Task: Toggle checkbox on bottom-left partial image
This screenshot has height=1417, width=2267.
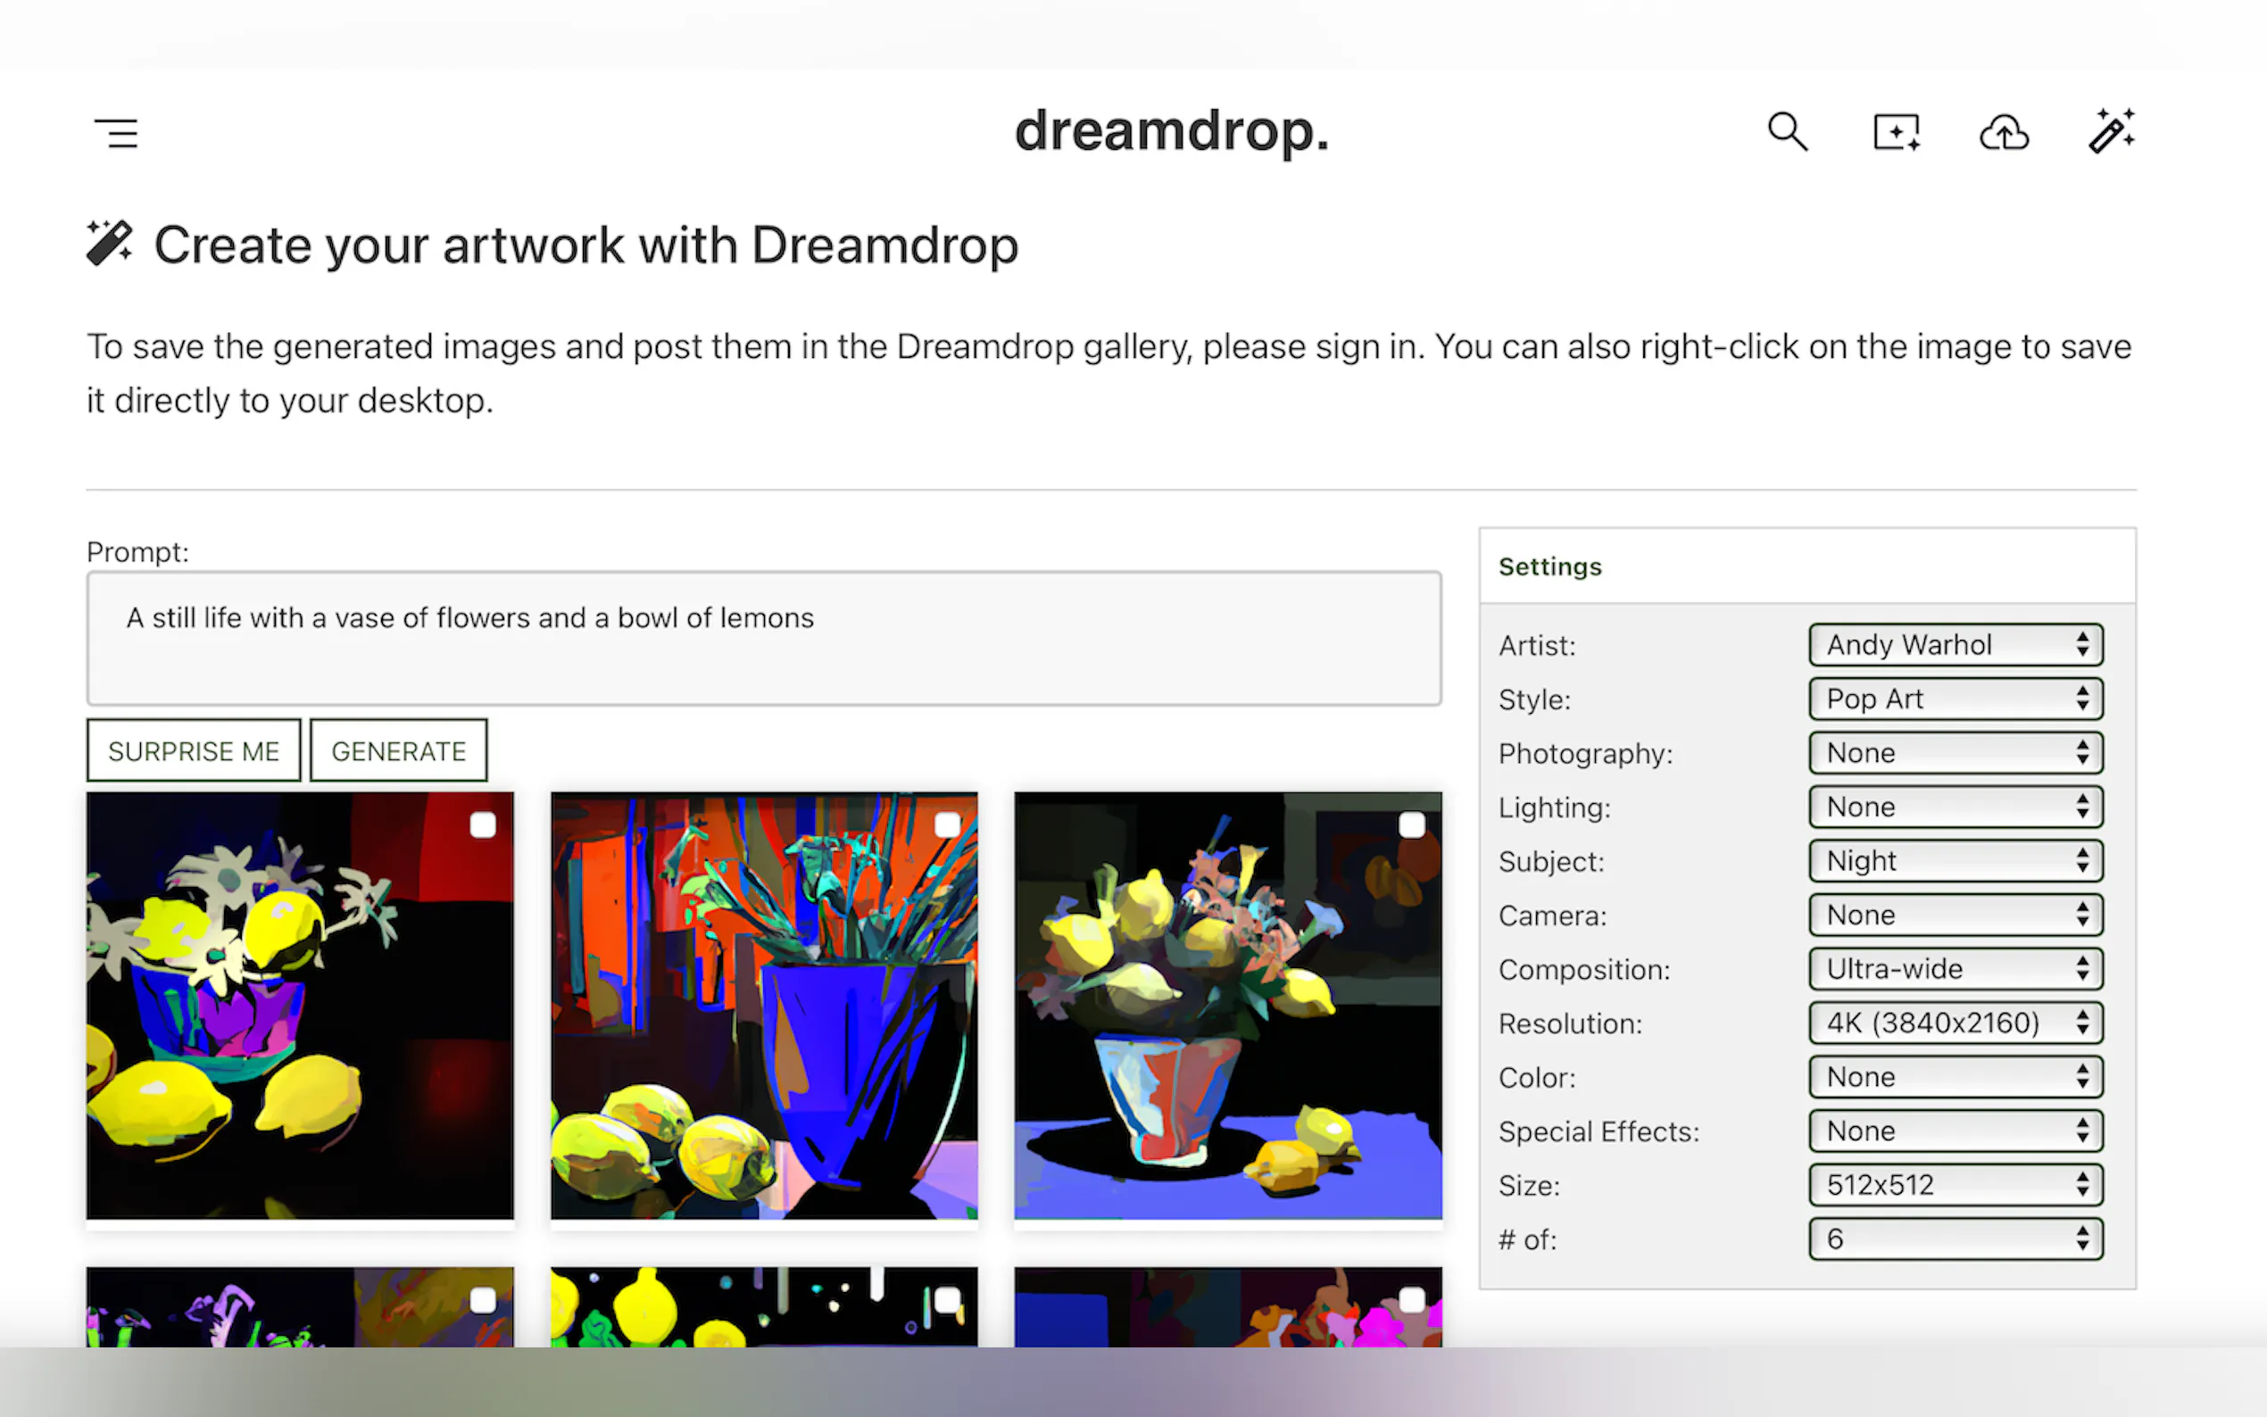Action: pyautogui.click(x=483, y=1300)
